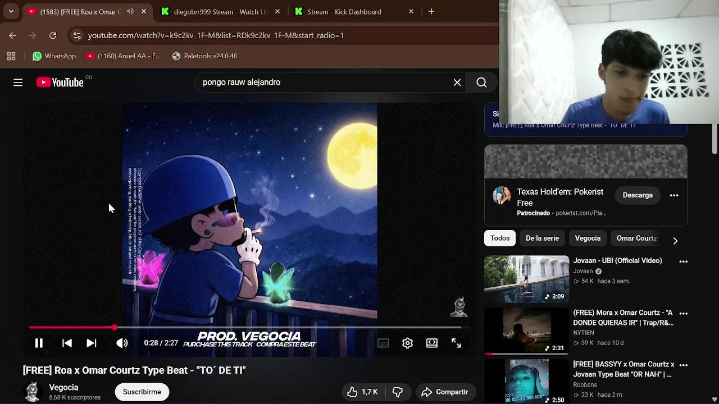
Task: Open Vegocia channel avatar
Action: (33, 392)
